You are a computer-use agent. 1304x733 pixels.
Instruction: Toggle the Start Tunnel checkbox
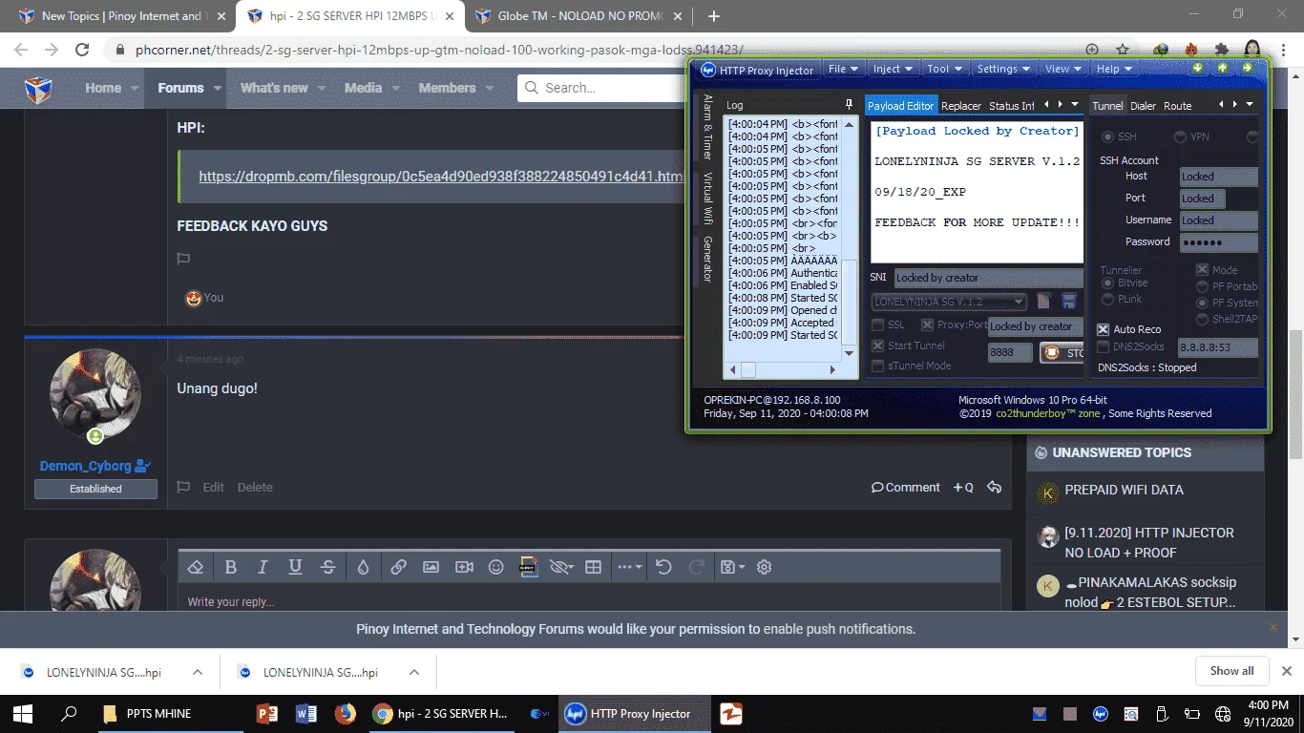[x=877, y=346]
